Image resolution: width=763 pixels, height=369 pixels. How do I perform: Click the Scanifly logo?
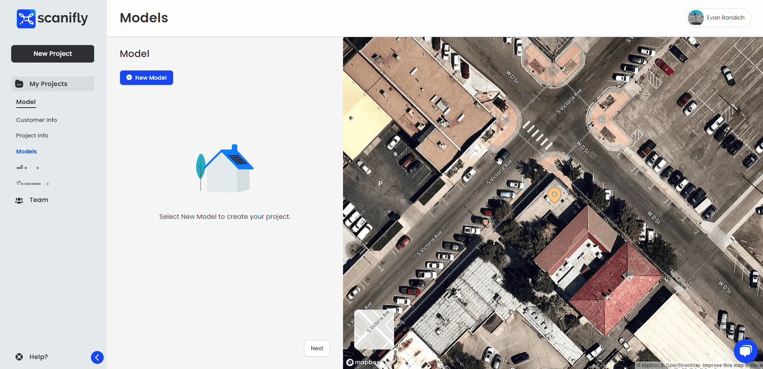tap(52, 18)
